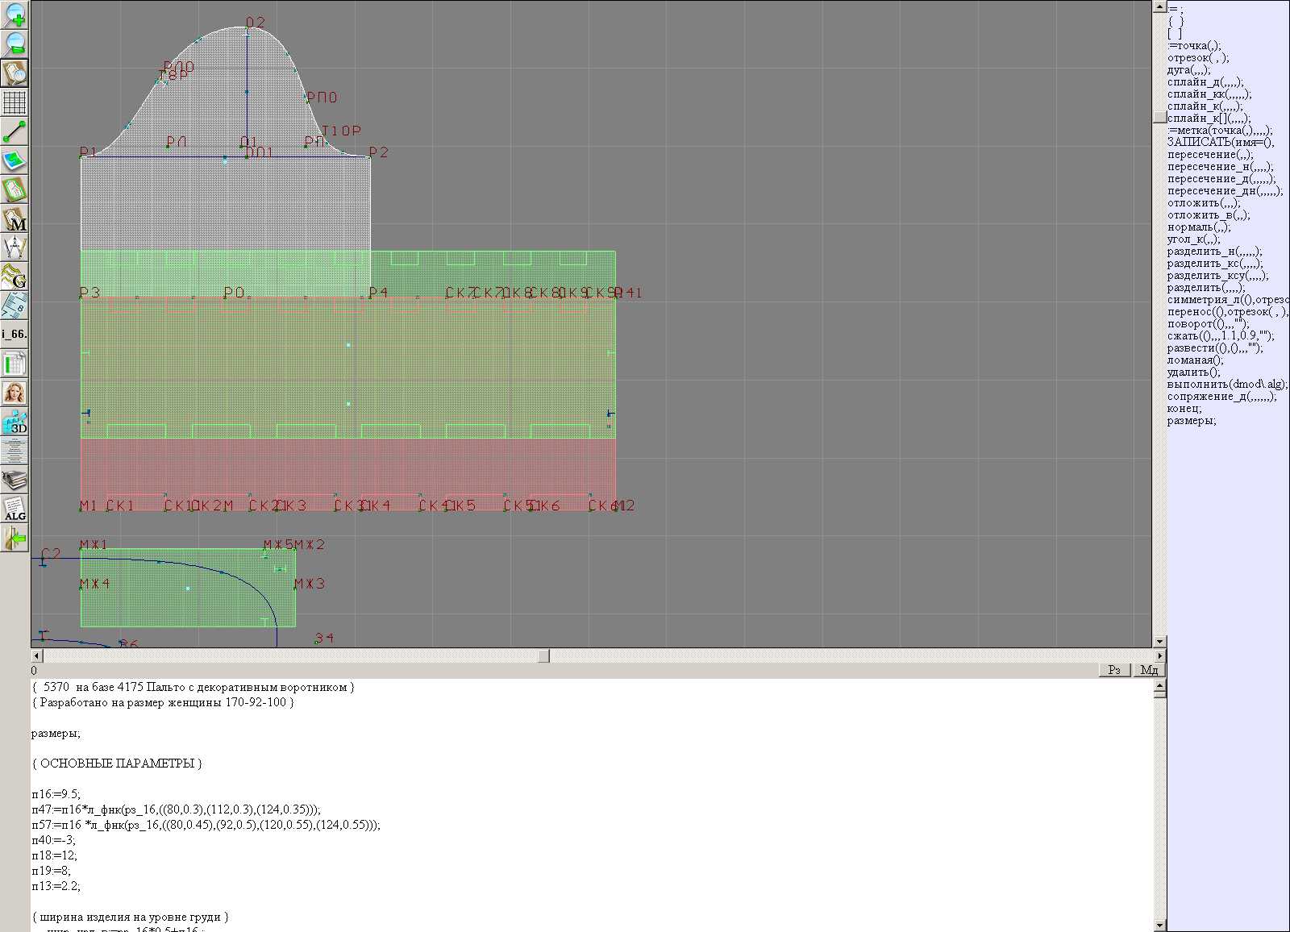The width and height of the screenshot is (1290, 932).
Task: Click the exit door arrow icon
Action: point(15,538)
